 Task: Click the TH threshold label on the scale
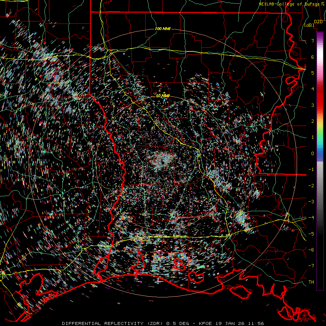311,282
